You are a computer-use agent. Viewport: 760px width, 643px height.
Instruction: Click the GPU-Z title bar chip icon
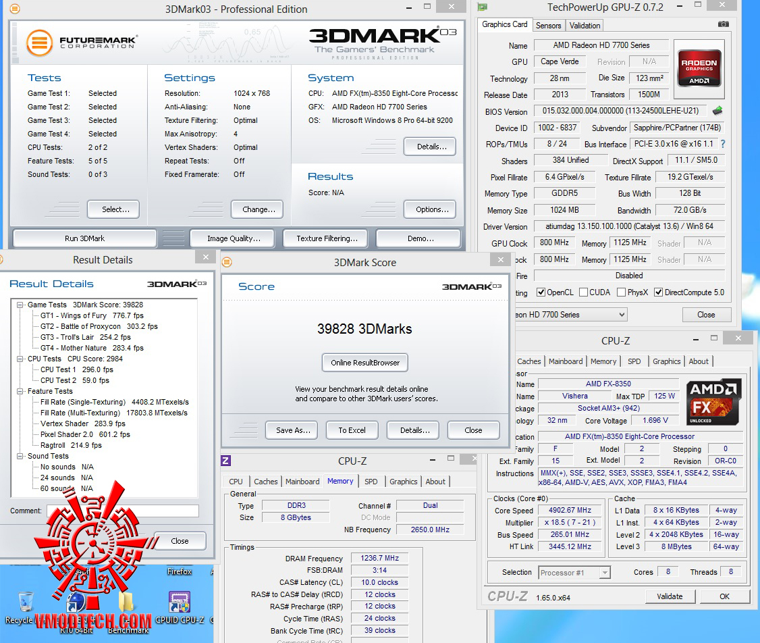[x=483, y=7]
